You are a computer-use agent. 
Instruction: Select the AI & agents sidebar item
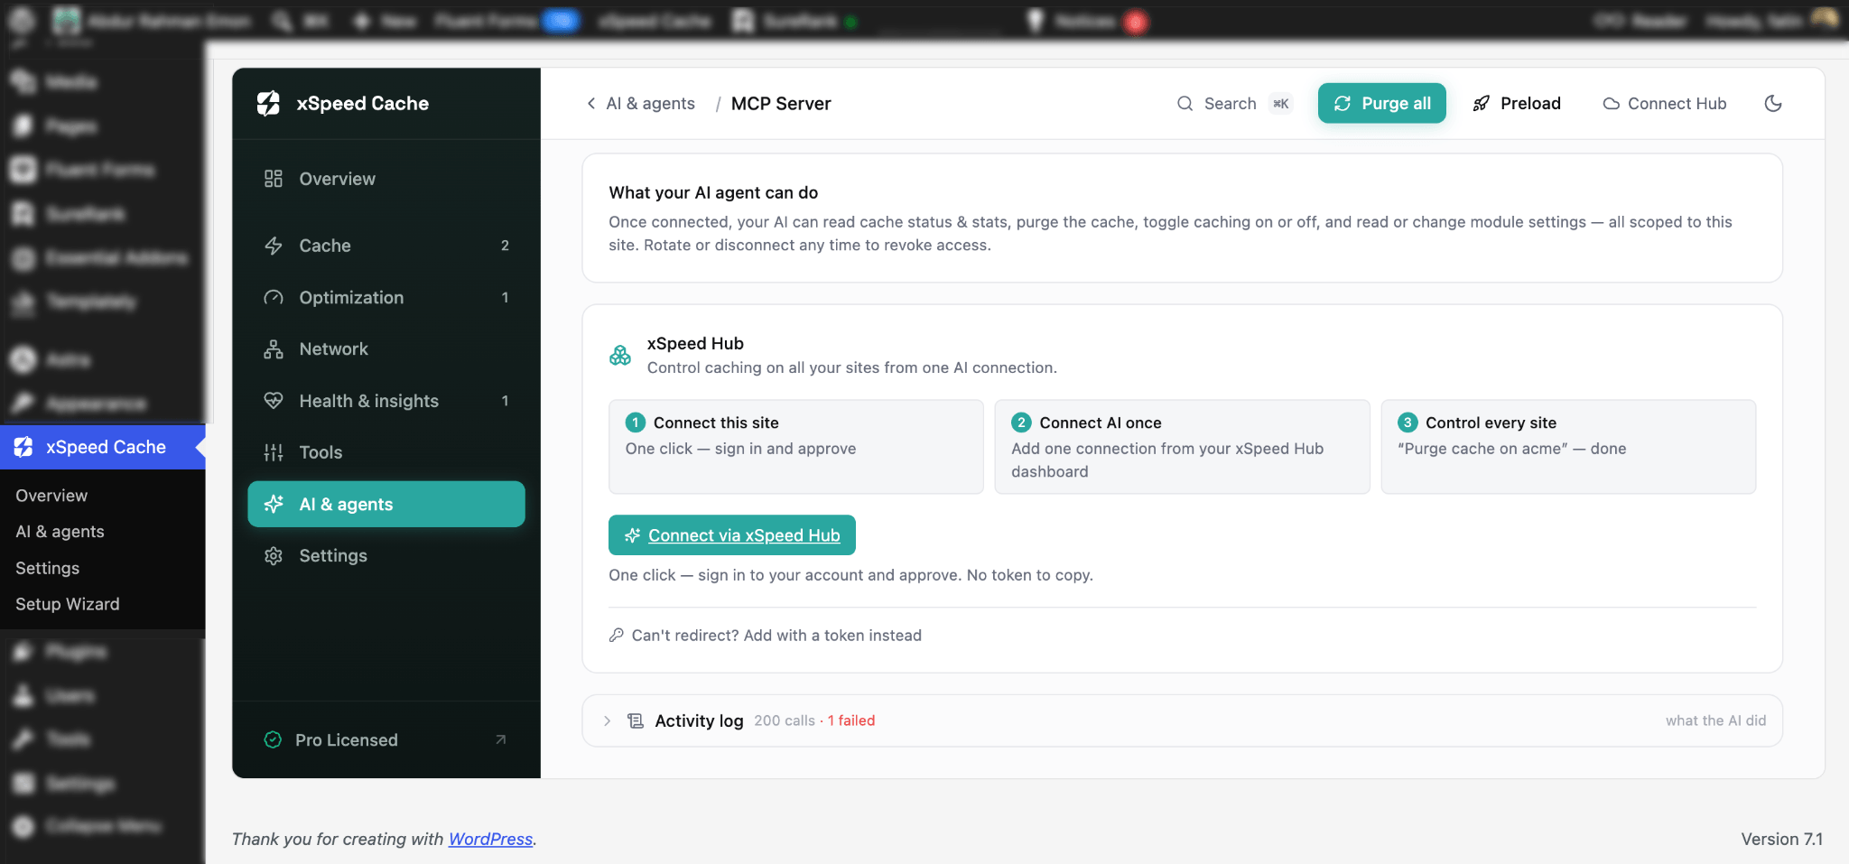click(x=386, y=504)
